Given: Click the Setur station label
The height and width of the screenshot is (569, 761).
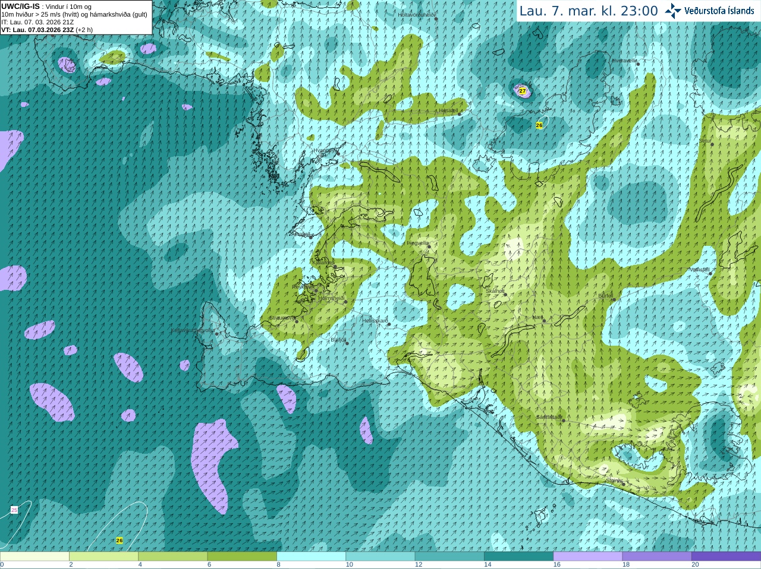Looking at the screenshot, I should click(x=705, y=141).
